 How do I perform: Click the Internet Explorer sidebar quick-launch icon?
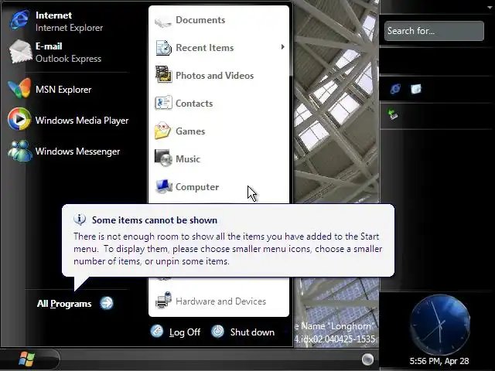(395, 89)
